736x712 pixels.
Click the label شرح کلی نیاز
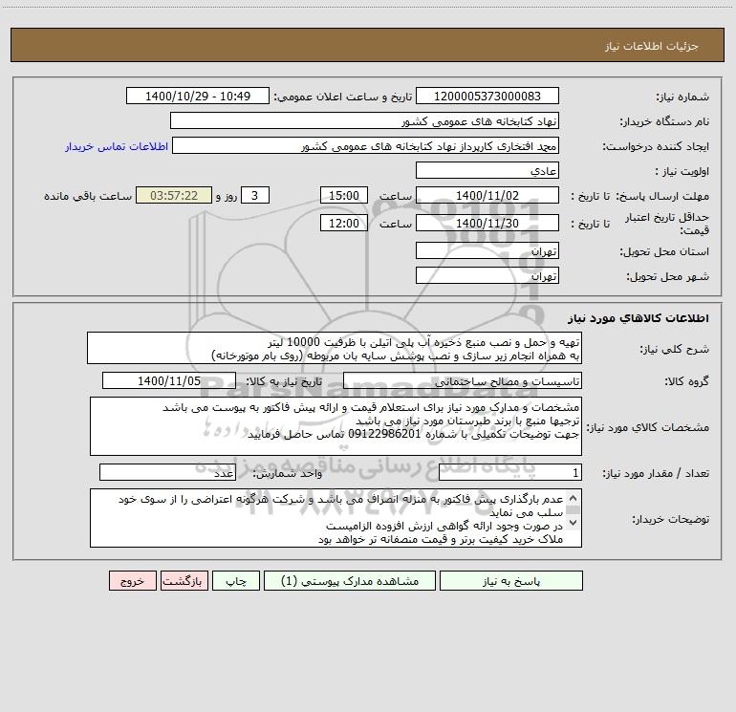click(x=675, y=349)
